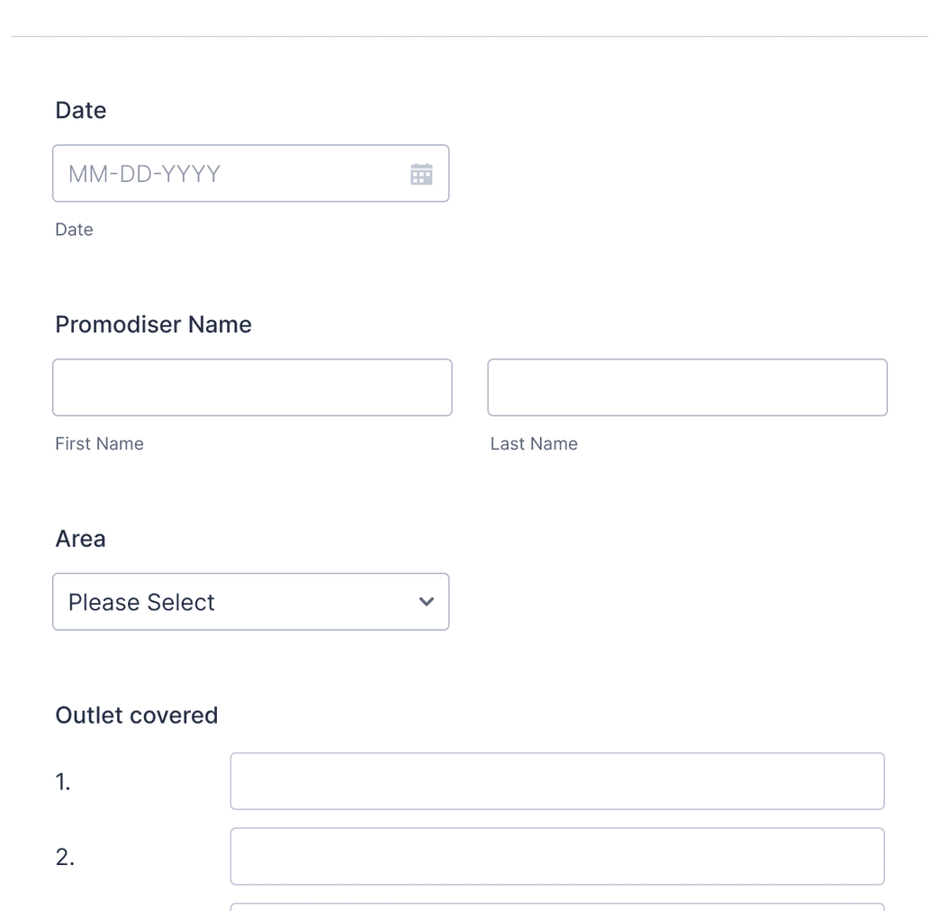Screen dimensions: 940x911
Task: Click the Last Name caption text
Action: coord(534,442)
